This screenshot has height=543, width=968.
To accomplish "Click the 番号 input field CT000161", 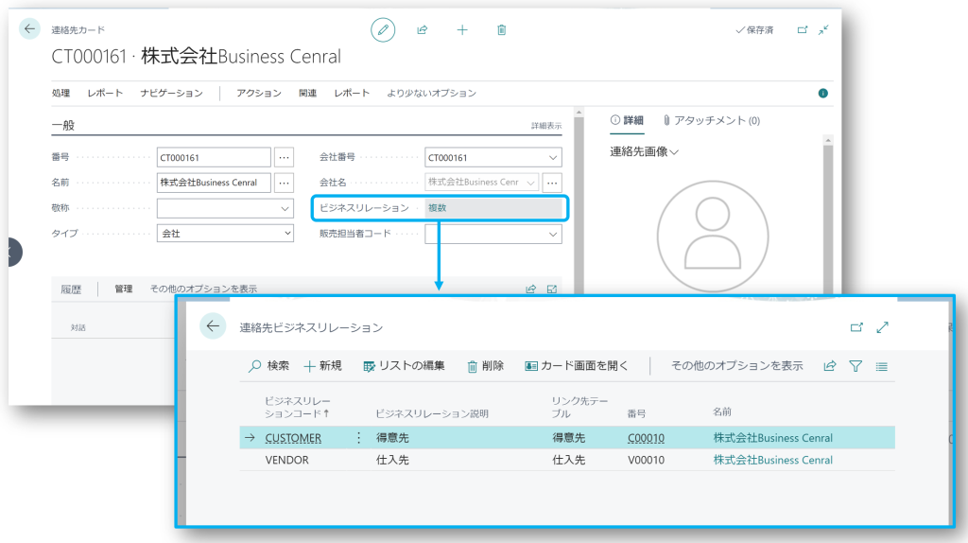I will click(x=214, y=158).
